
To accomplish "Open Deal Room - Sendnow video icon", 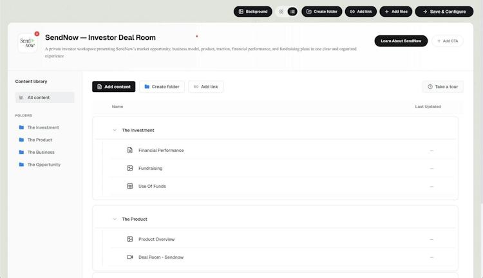I will (130, 257).
